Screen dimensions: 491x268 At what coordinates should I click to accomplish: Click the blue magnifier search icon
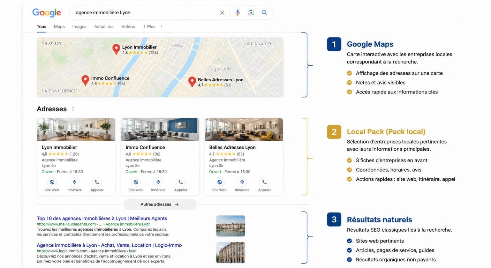coord(264,13)
